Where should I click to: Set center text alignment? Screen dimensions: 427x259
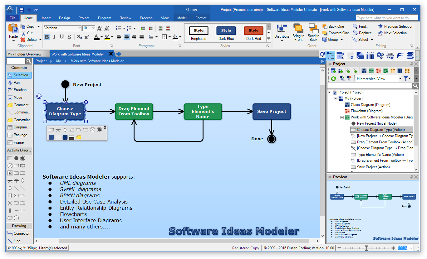(126, 37)
